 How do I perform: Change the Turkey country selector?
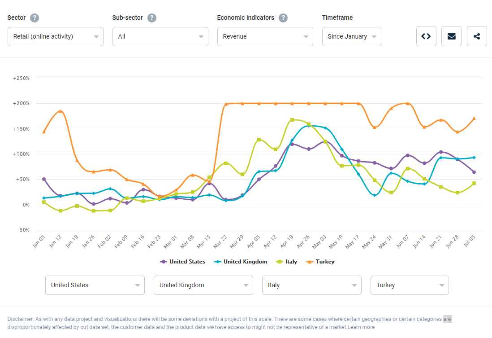point(410,285)
